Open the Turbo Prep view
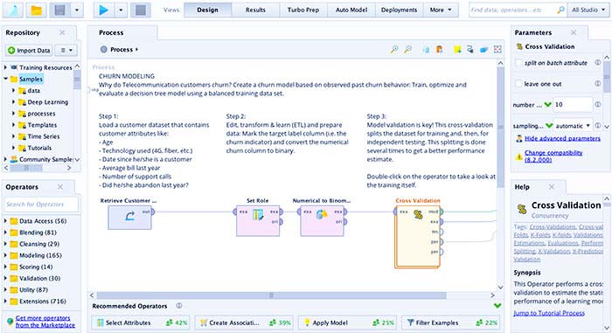Viewport: 612px width, 333px height. [x=303, y=10]
